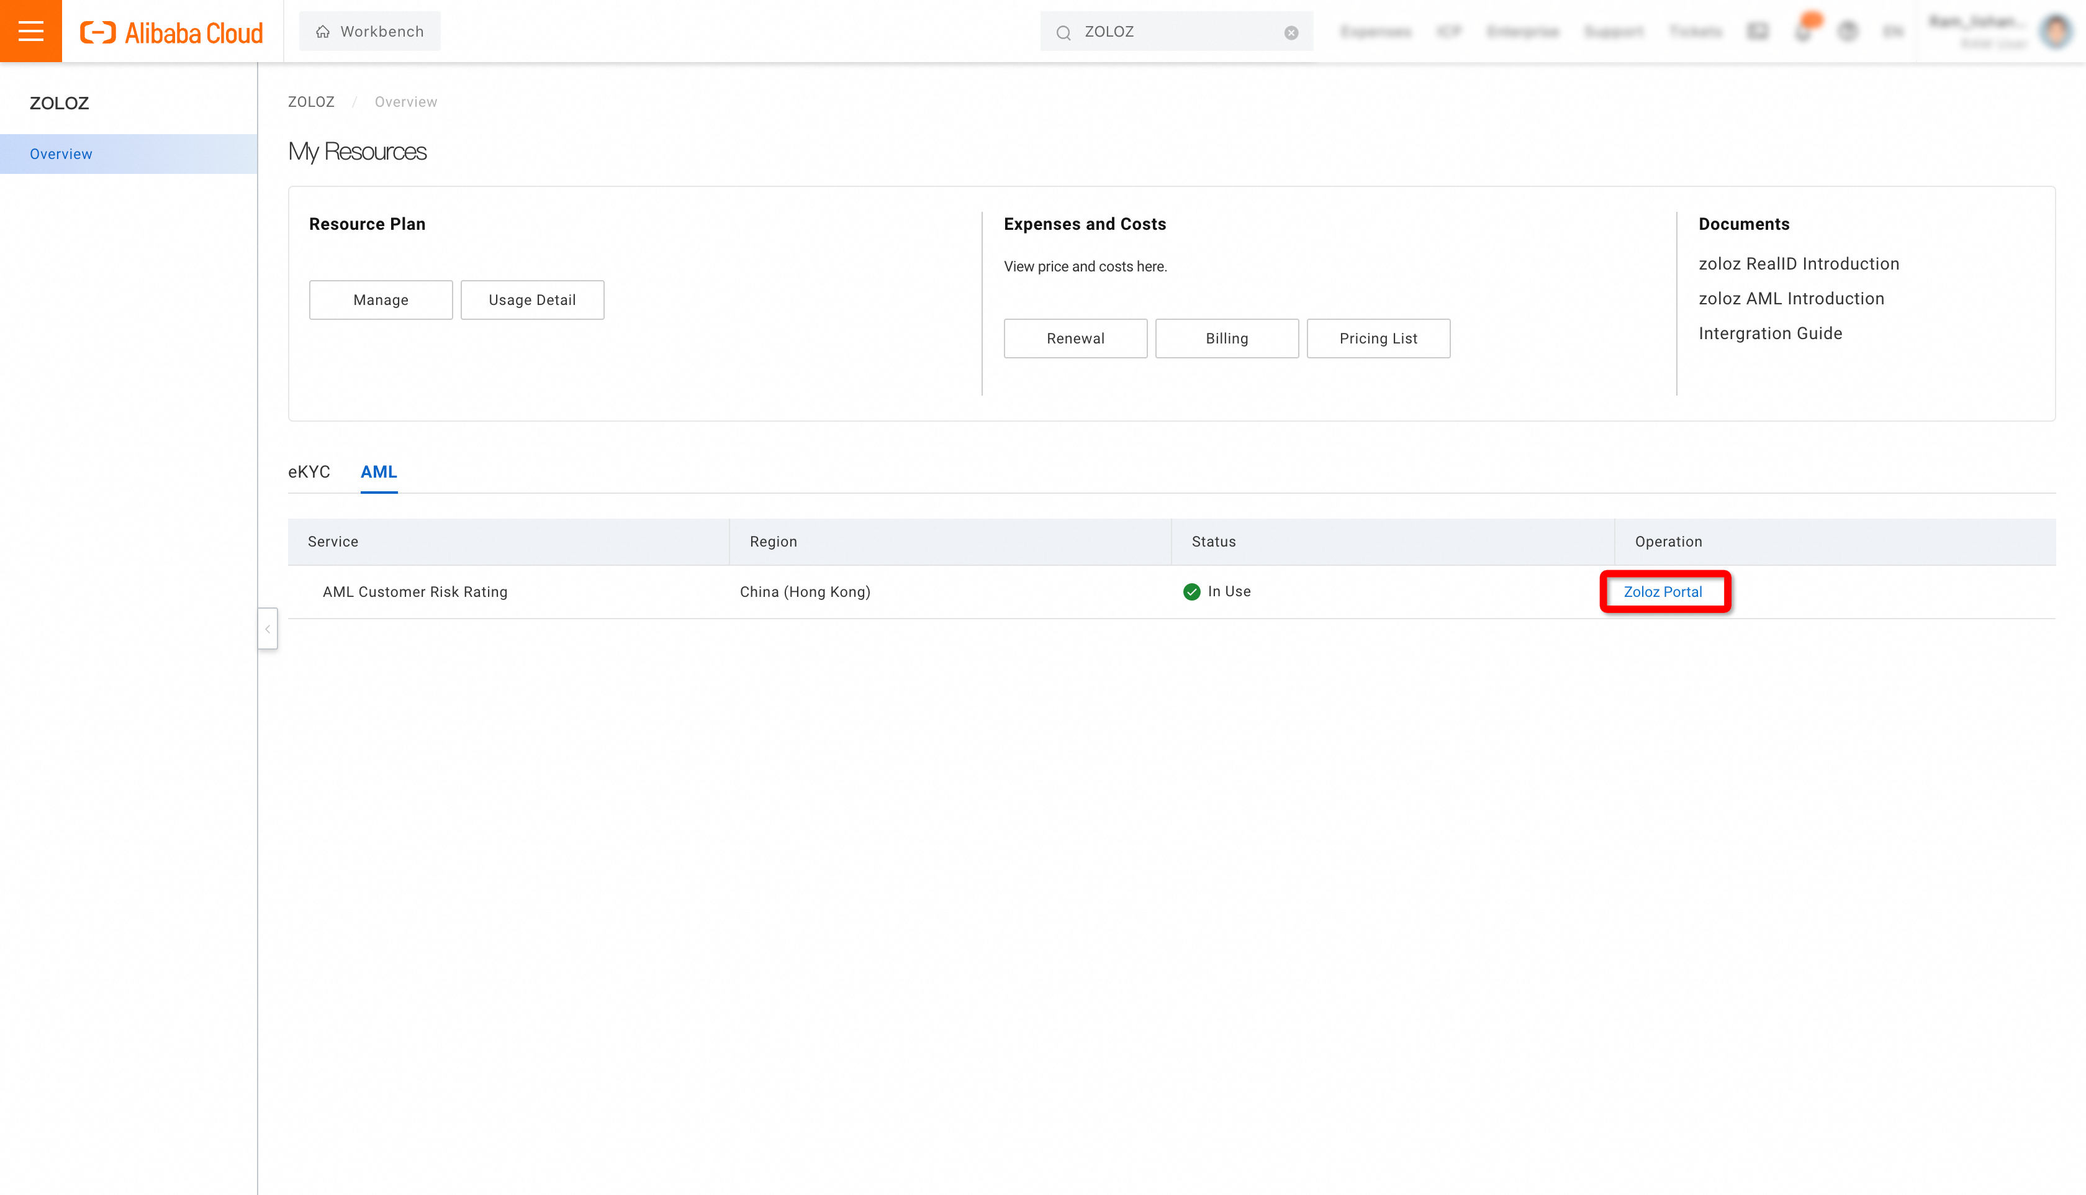This screenshot has height=1195, width=2086.
Task: Open zoloz AML Introduction document
Action: pos(1790,299)
